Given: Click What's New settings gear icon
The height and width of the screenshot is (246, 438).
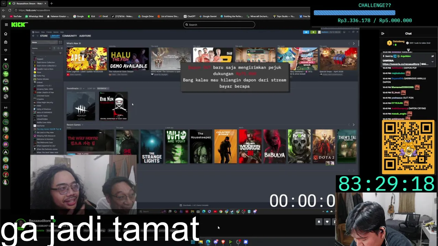Looking at the screenshot, I should (80, 43).
